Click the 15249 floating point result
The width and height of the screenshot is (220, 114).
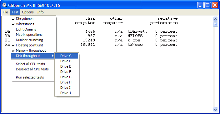[x=89, y=40]
